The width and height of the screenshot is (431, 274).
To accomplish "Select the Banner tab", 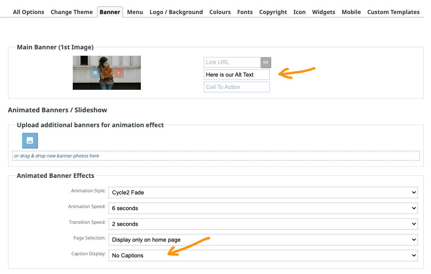I will (x=110, y=12).
